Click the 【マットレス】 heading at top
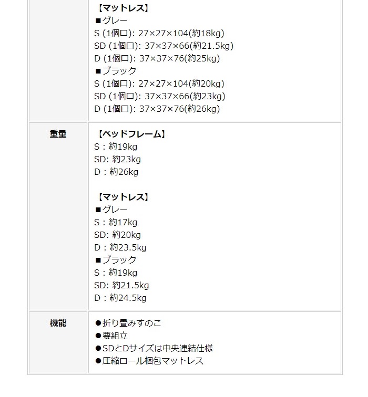 click(123, 8)
